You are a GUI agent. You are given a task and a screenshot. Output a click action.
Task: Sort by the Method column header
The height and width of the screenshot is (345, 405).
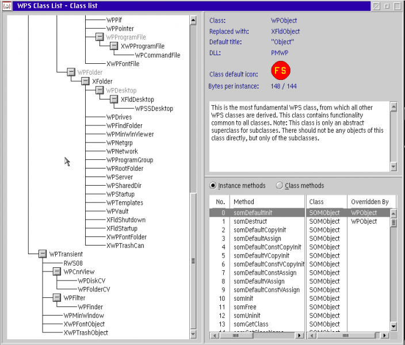(267, 202)
